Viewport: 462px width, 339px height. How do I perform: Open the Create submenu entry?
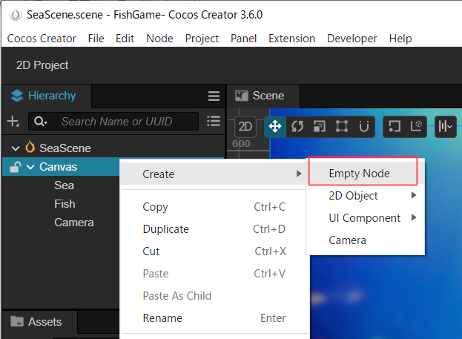214,174
